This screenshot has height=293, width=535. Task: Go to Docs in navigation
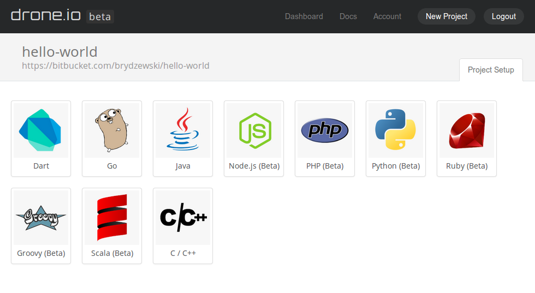pos(348,16)
